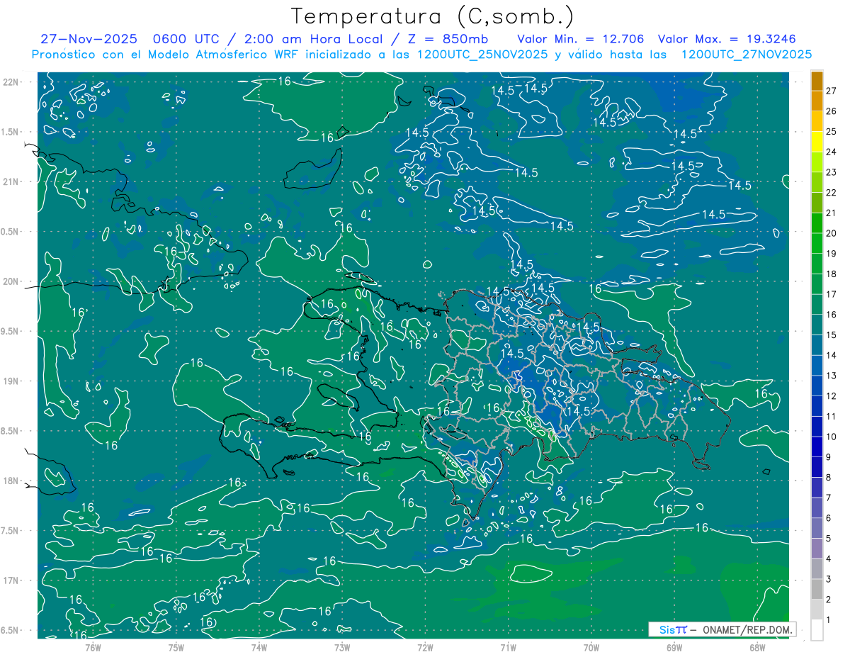
Task: Click the 71W longitude axis label
Action: click(508, 647)
